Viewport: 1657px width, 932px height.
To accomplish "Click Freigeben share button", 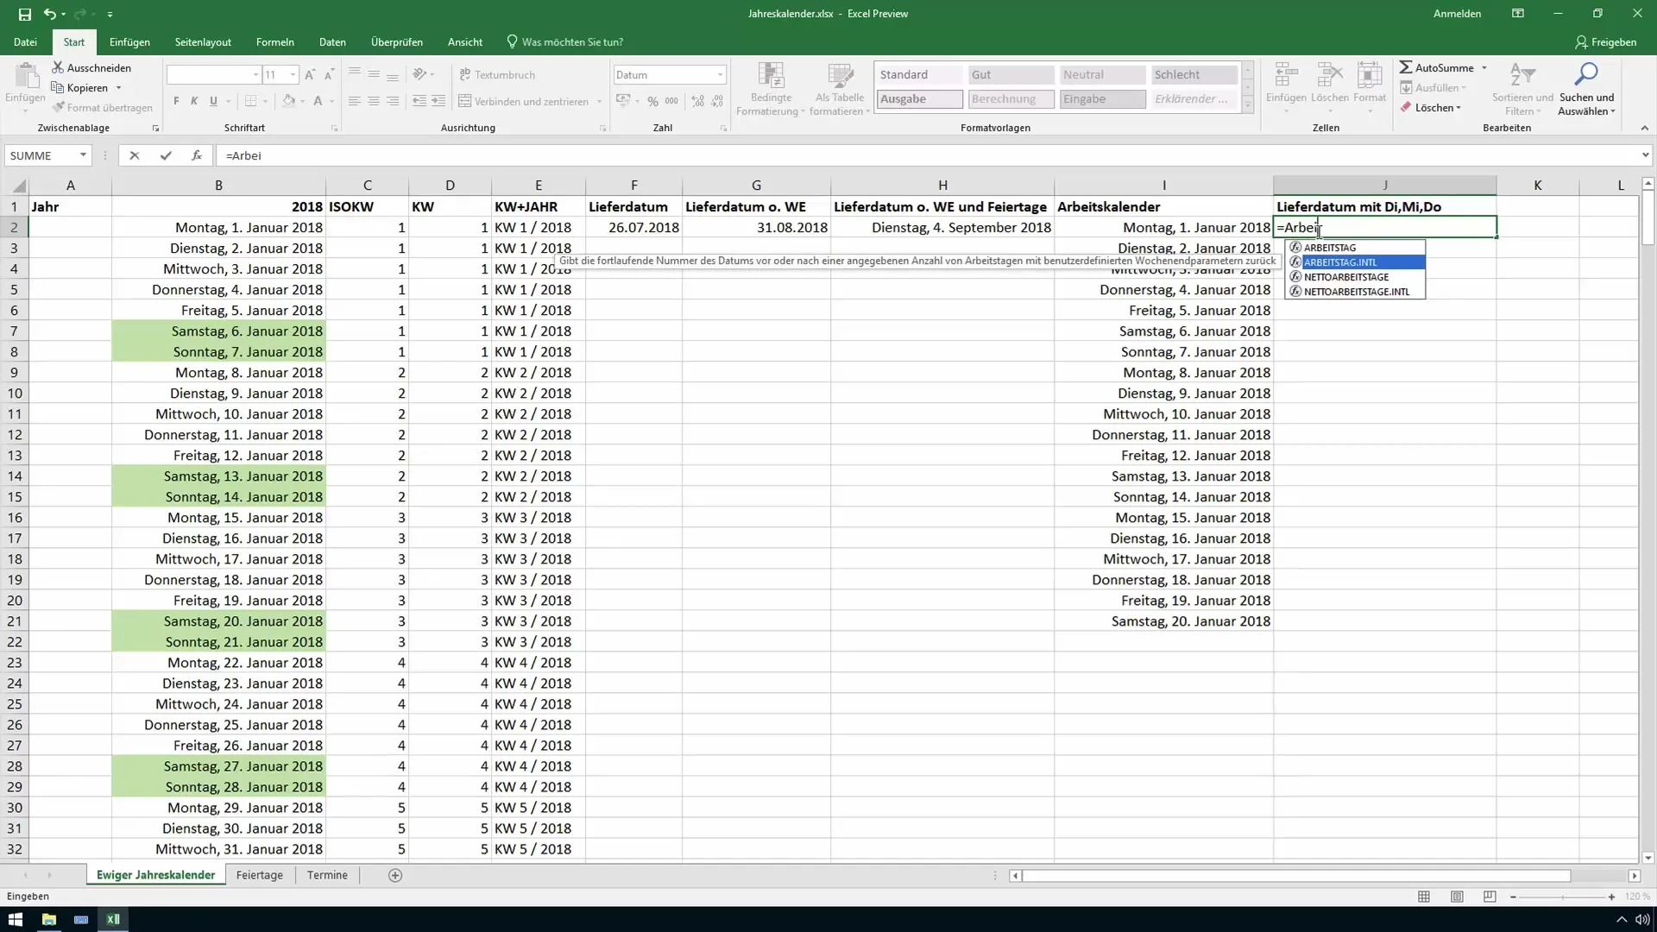I will click(1605, 41).
